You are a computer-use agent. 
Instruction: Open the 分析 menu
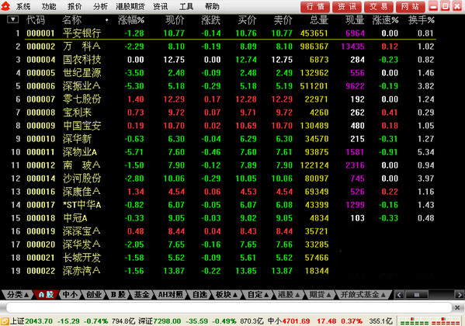(x=100, y=6)
